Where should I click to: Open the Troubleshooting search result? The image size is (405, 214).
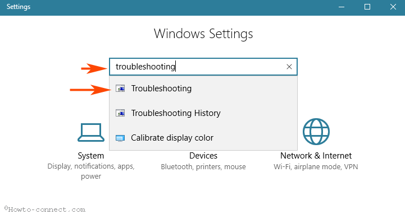point(203,89)
